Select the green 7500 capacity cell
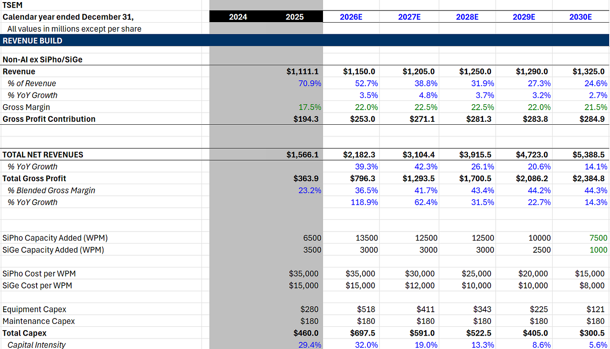Image resolution: width=610 pixels, height=349 pixels. coord(599,238)
